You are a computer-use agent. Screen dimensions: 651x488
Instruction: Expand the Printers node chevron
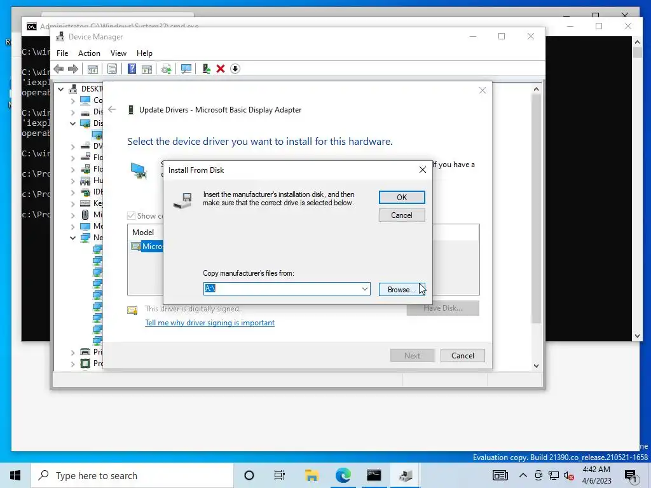(x=72, y=352)
